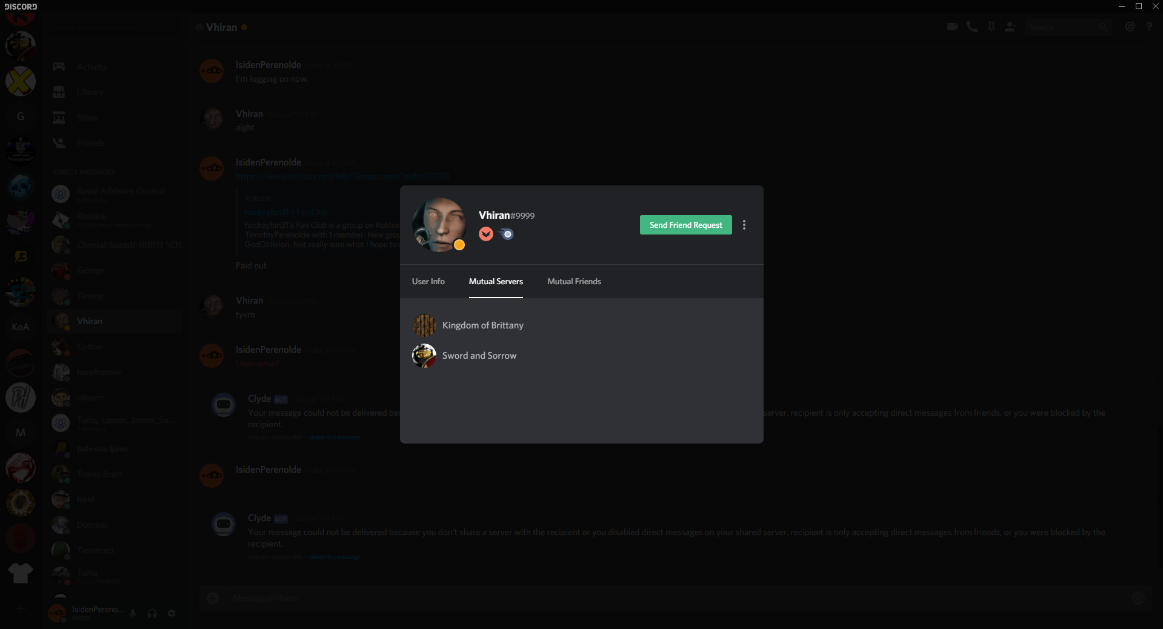Viewport: 1163px width, 629px height.
Task: Select the PH server icon
Action: click(21, 398)
